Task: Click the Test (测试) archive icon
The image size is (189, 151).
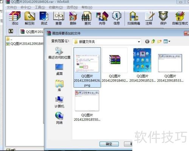Action: (x=44, y=18)
